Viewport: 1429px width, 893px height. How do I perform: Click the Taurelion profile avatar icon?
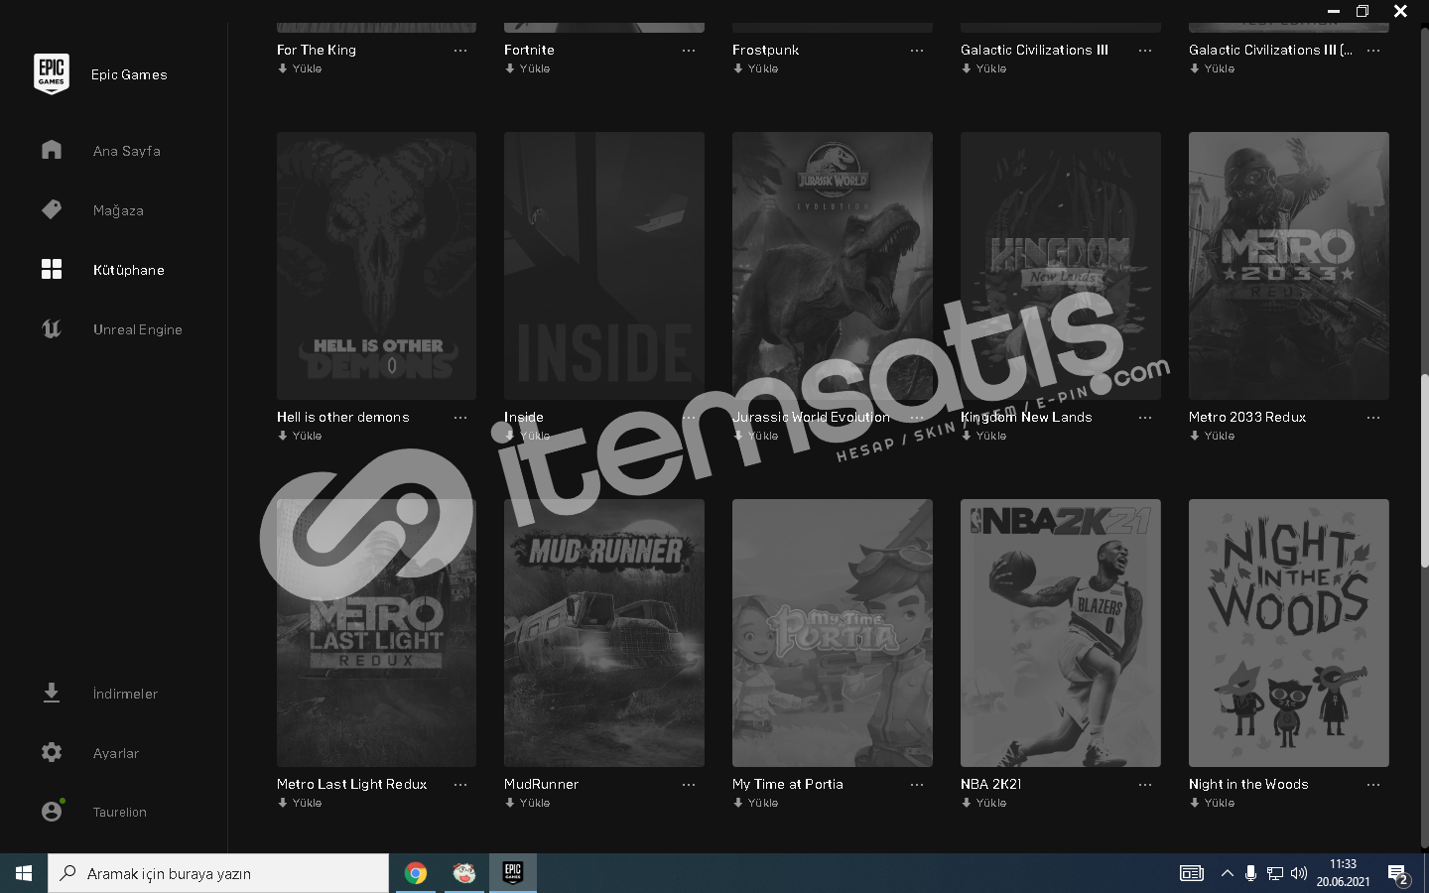[x=52, y=811]
